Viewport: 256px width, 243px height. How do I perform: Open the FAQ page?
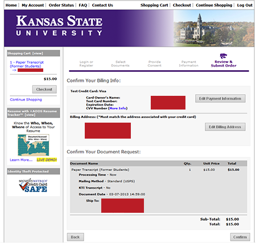[83, 5]
